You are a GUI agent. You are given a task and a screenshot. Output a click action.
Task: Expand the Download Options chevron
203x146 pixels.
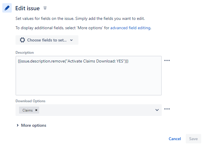click(x=157, y=110)
